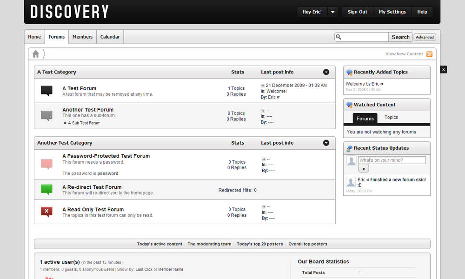The image size is (465, 279).
Task: Select Topics tab in Watched Content
Action: [x=391, y=118]
